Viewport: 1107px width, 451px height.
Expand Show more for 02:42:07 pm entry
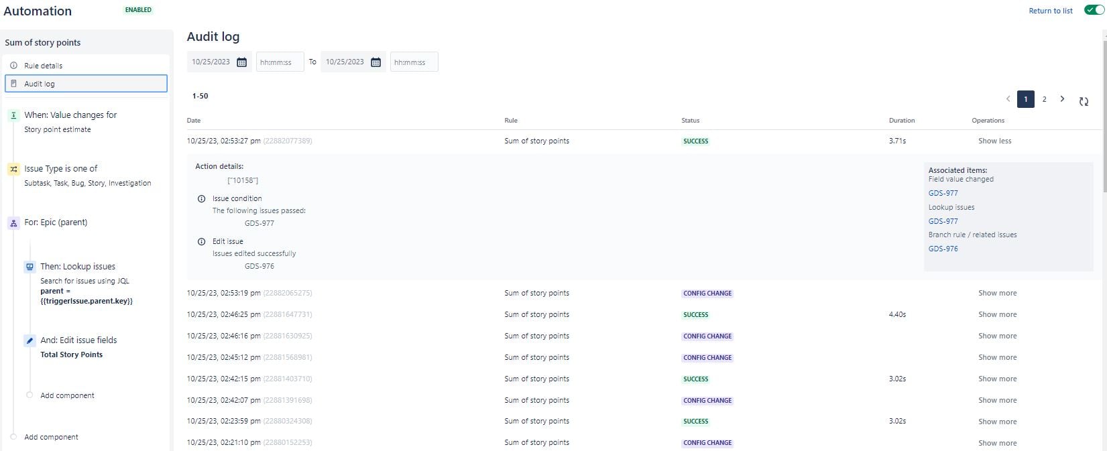click(x=997, y=400)
